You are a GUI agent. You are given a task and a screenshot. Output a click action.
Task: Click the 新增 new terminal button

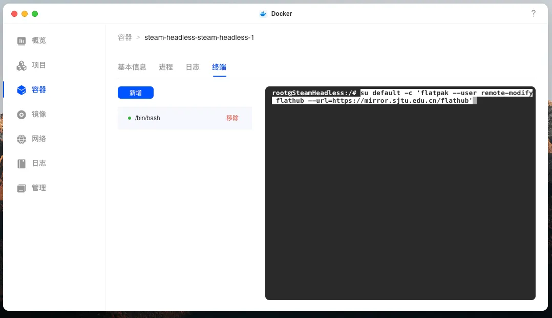click(135, 93)
